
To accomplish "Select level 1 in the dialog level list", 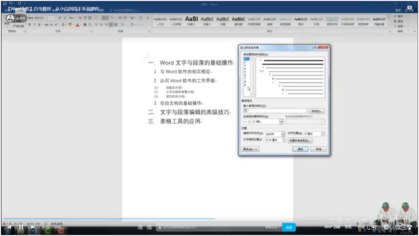I will (x=246, y=59).
